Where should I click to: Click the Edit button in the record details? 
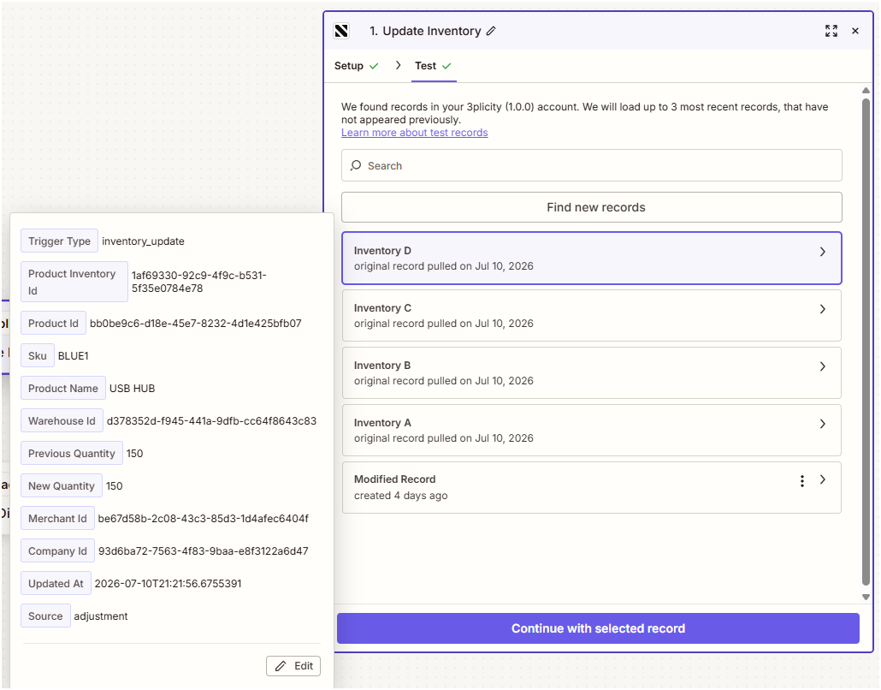(293, 666)
